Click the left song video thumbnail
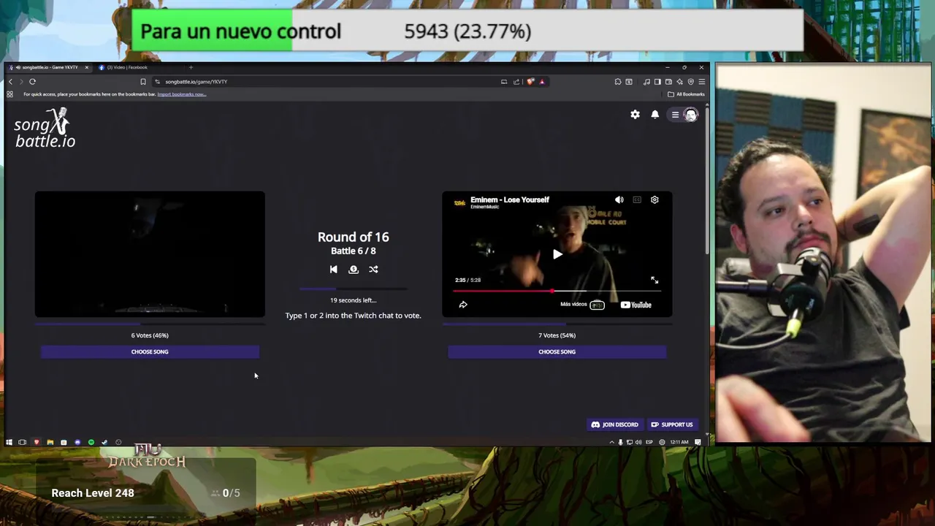Image resolution: width=935 pixels, height=526 pixels. [x=150, y=254]
